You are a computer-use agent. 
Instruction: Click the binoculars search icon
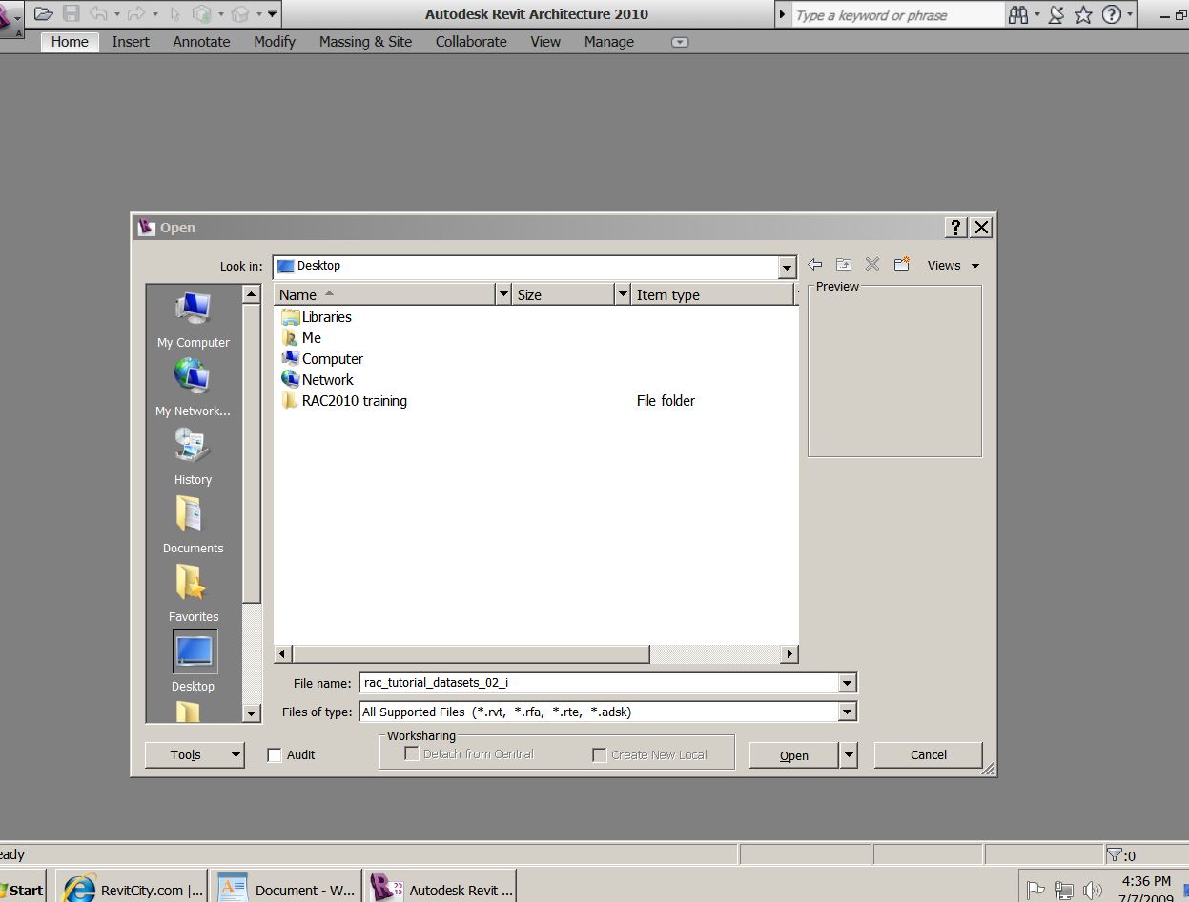pos(1019,14)
